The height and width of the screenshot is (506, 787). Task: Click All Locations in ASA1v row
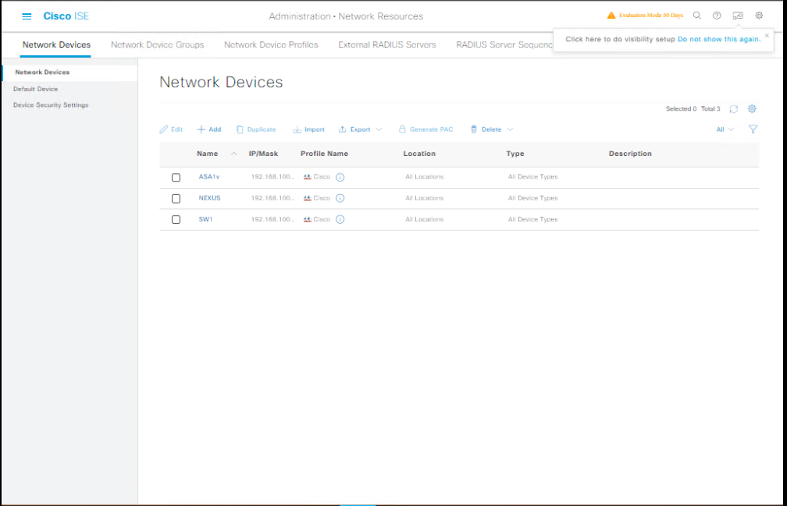coord(425,177)
